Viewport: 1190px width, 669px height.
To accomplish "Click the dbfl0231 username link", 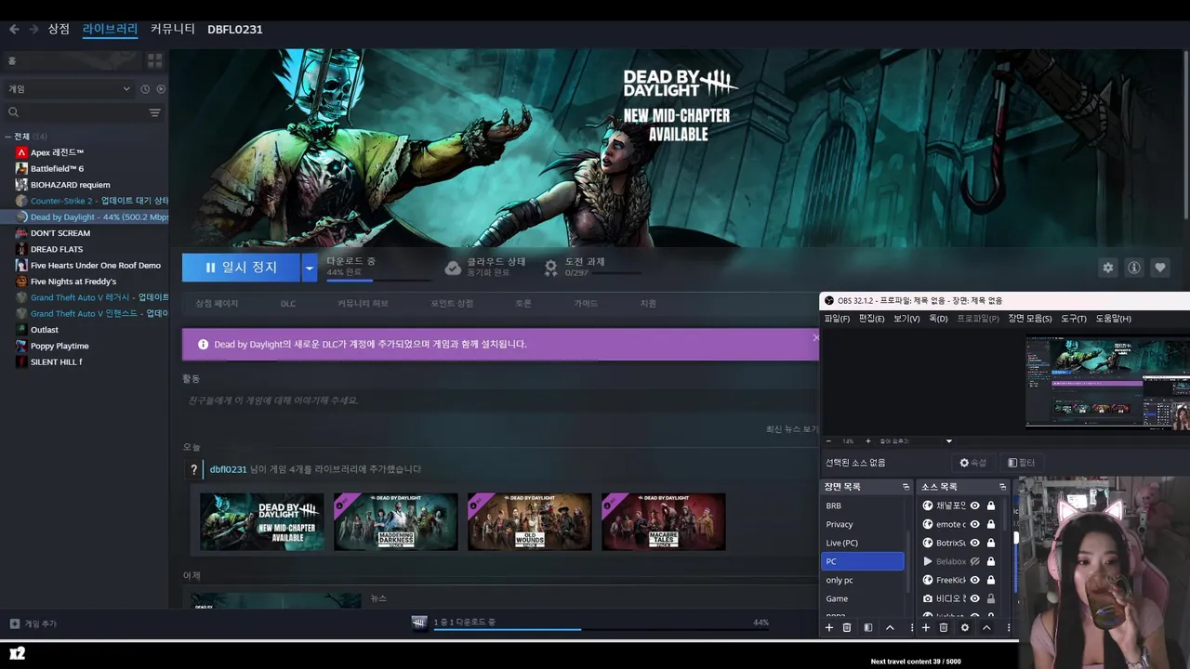I will pyautogui.click(x=229, y=470).
